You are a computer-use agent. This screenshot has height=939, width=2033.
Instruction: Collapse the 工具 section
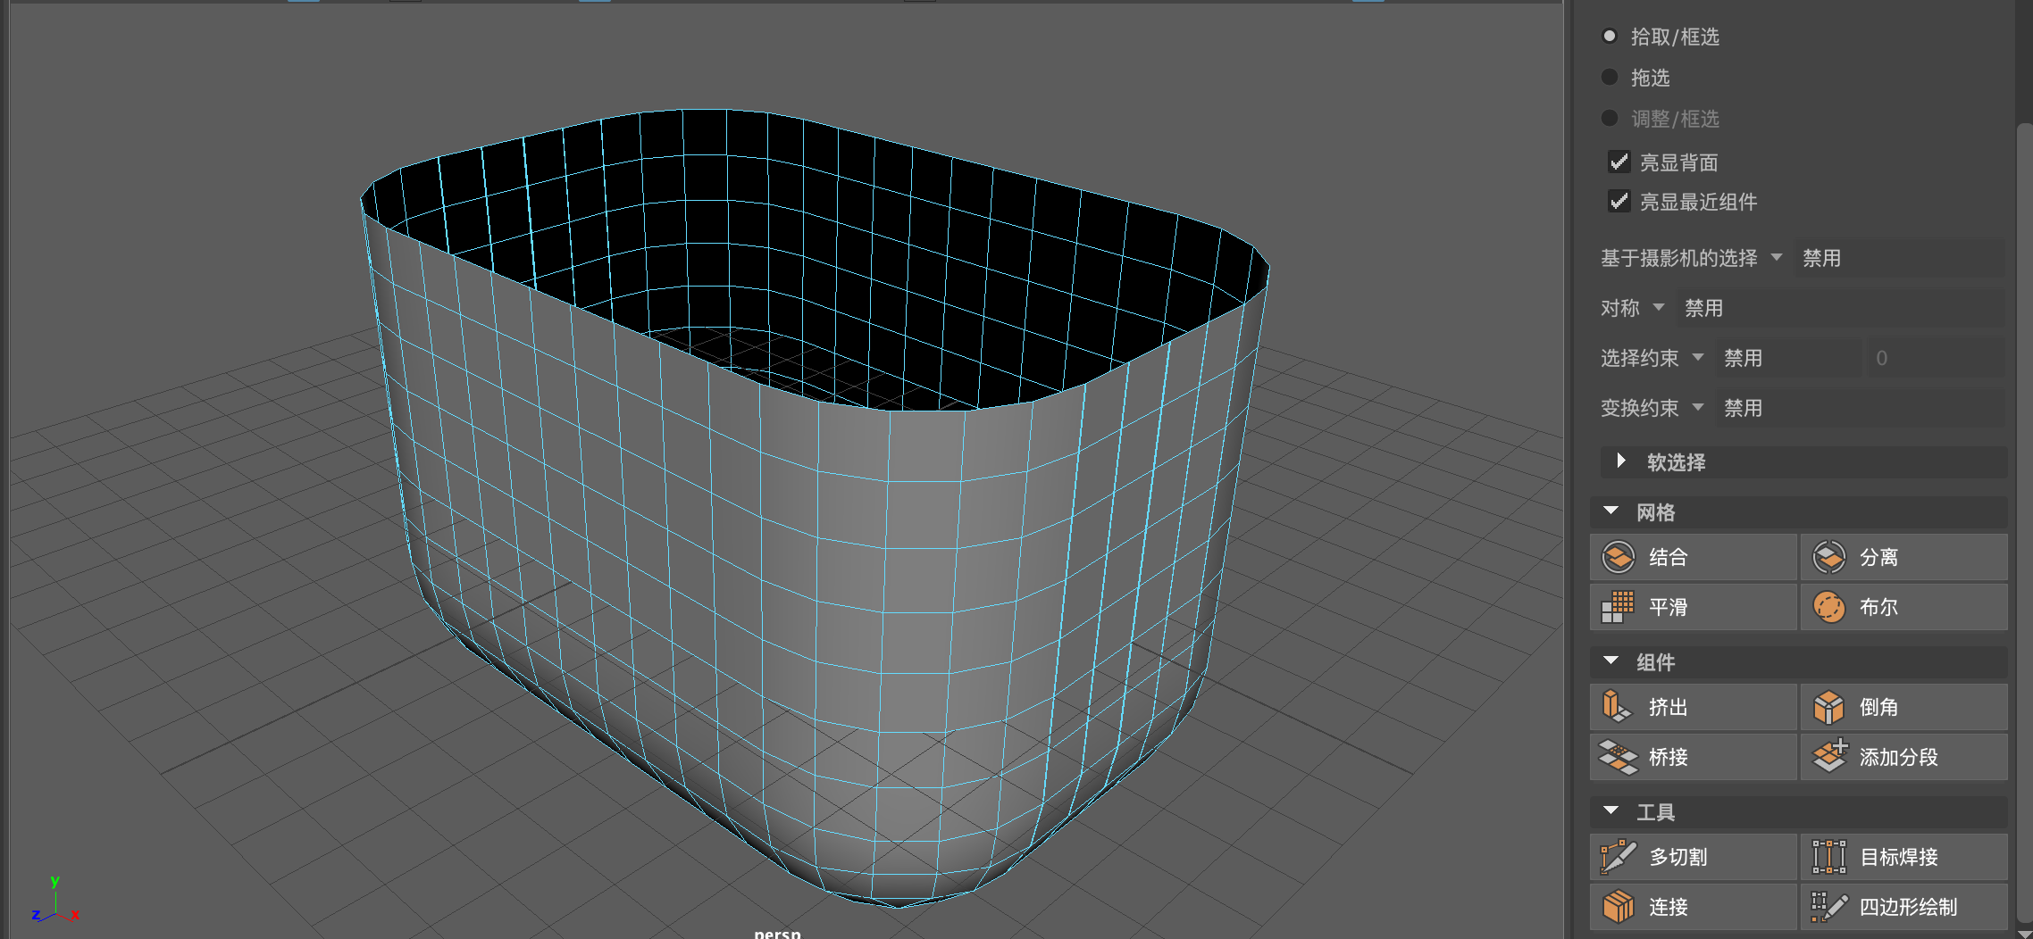tap(1611, 810)
